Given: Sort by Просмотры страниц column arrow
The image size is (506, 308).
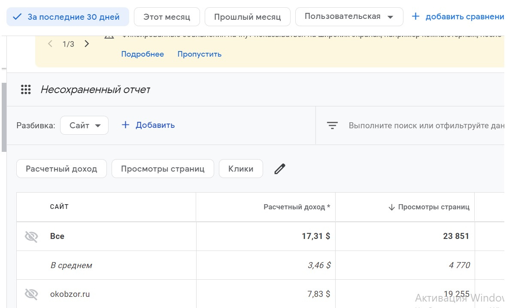Looking at the screenshot, I should pyautogui.click(x=391, y=207).
